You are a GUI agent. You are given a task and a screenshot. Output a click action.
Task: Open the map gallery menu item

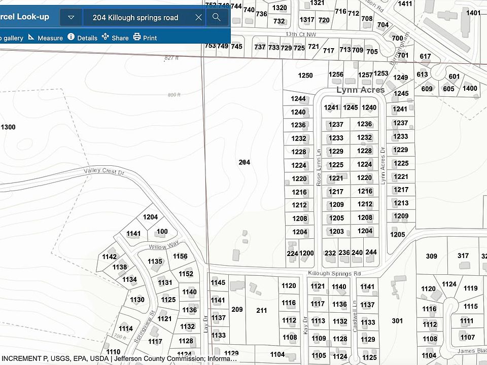pyautogui.click(x=11, y=38)
